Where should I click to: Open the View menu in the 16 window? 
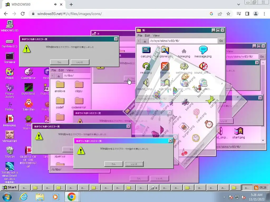[156, 36]
